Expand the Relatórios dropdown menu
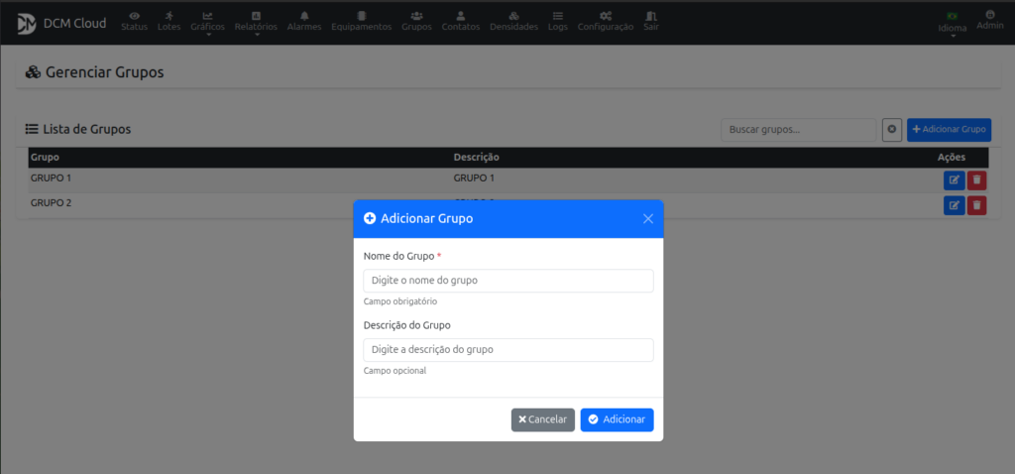1015x474 pixels. 256,22
